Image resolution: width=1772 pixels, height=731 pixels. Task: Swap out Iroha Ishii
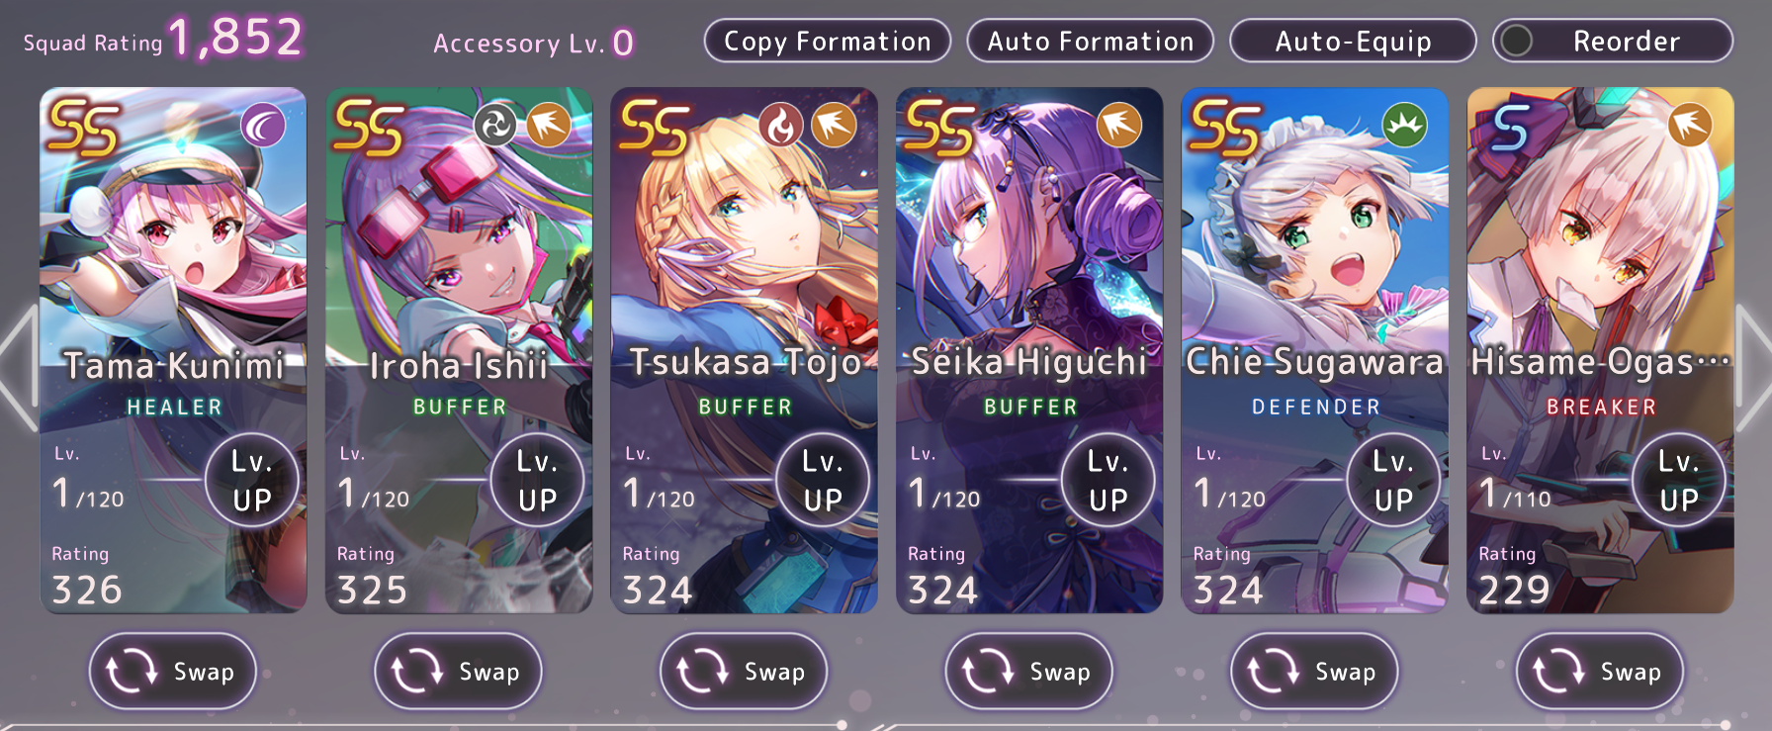coord(458,672)
